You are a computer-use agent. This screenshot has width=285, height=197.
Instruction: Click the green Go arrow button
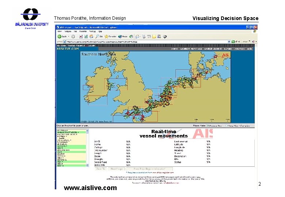click(x=233, y=42)
